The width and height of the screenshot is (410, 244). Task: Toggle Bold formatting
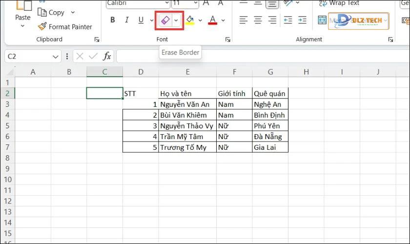113,20
